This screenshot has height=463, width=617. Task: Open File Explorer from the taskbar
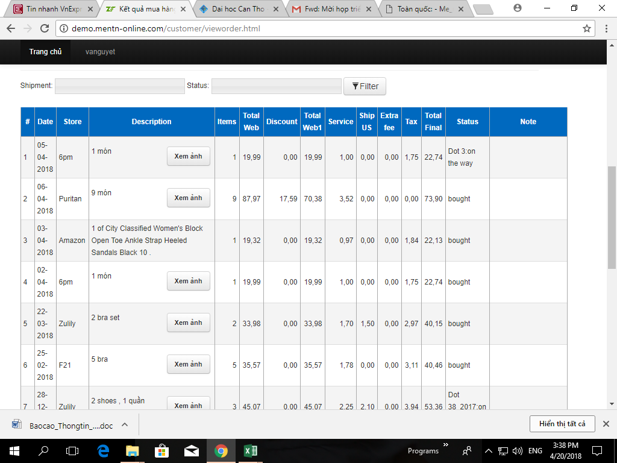132,451
